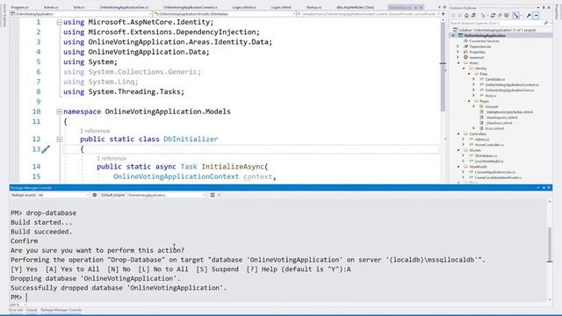Open the member navigation dropdown showing InitializeAsync

[x=368, y=14]
